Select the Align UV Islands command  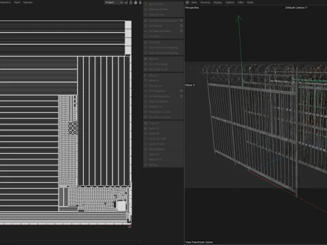point(158,101)
